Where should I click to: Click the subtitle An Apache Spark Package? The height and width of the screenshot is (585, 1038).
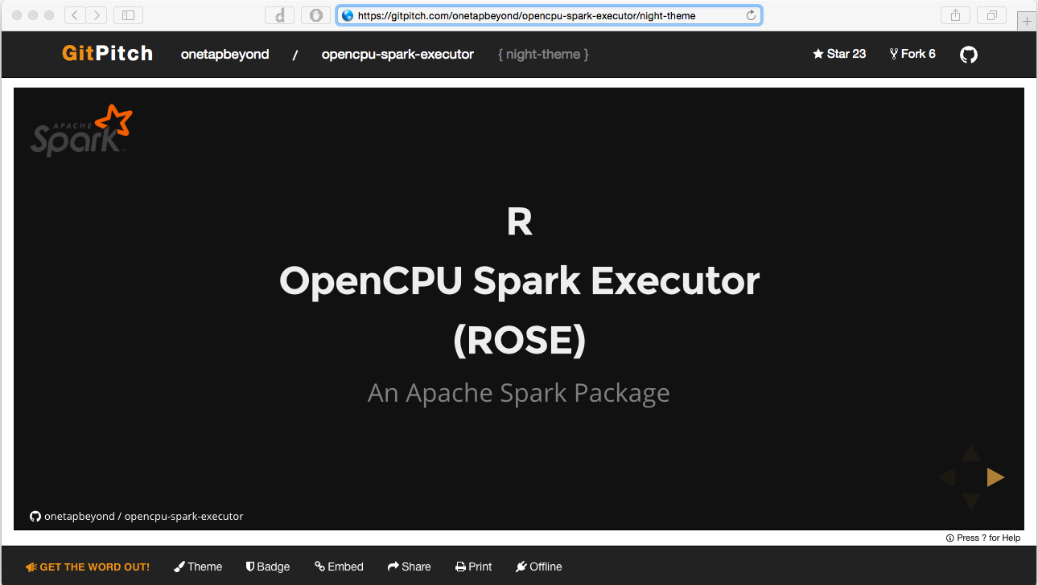point(519,393)
